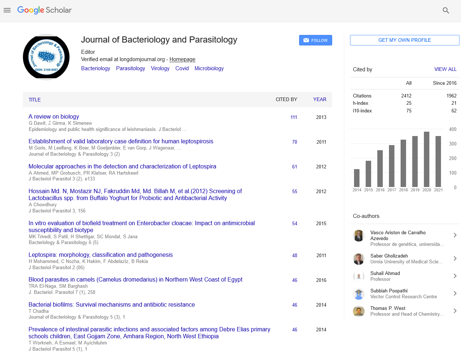Image resolution: width=461 pixels, height=355 pixels.
Task: Open 111 citations for first article
Action: (x=294, y=117)
